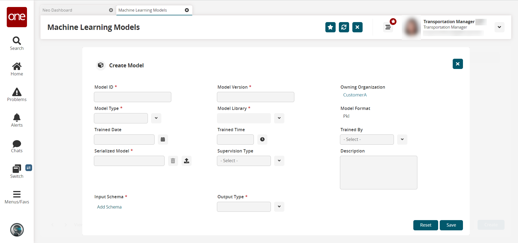
Task: Upload a serialized model file
Action: (x=186, y=161)
